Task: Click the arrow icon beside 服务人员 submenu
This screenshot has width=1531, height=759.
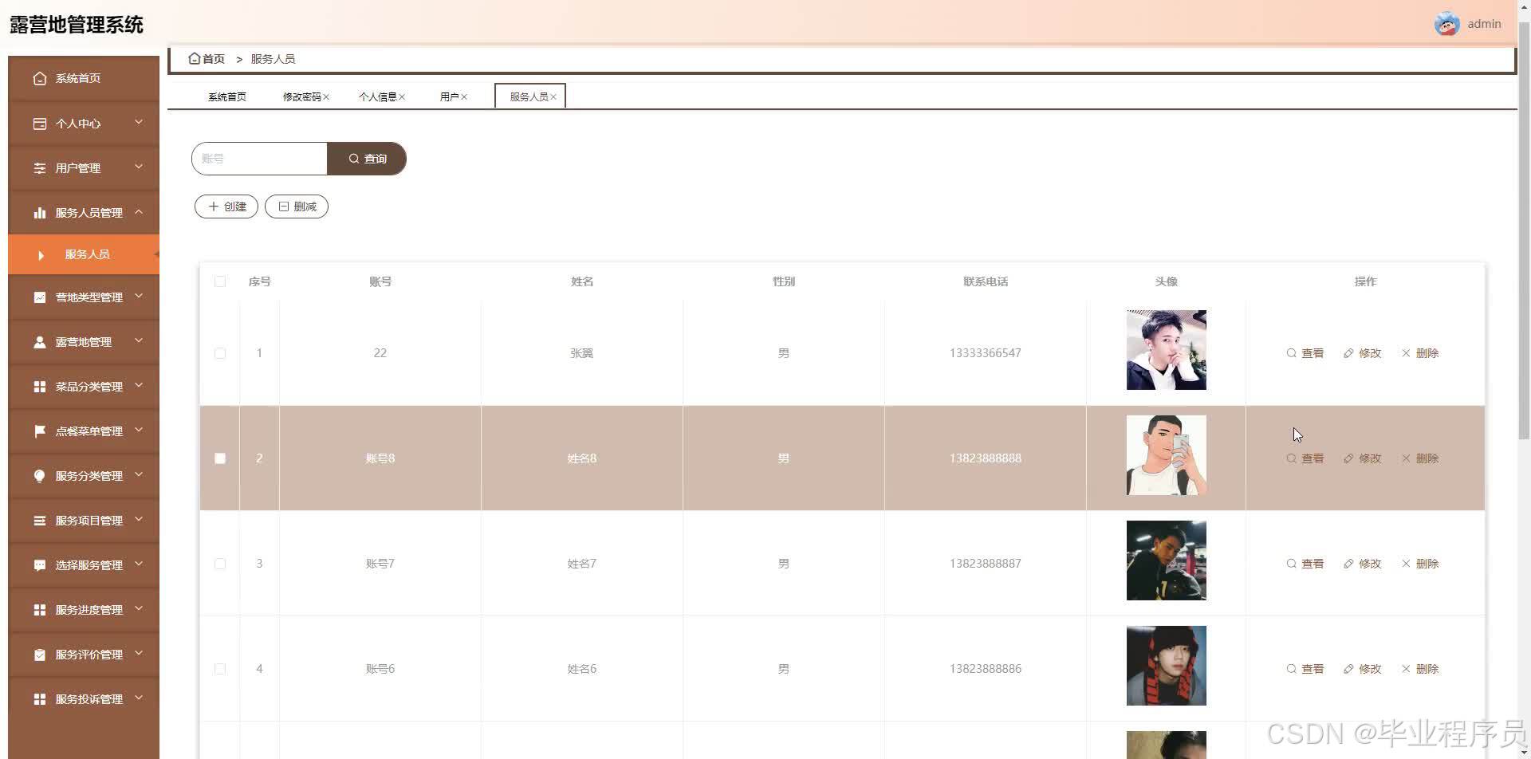Action: click(x=41, y=255)
